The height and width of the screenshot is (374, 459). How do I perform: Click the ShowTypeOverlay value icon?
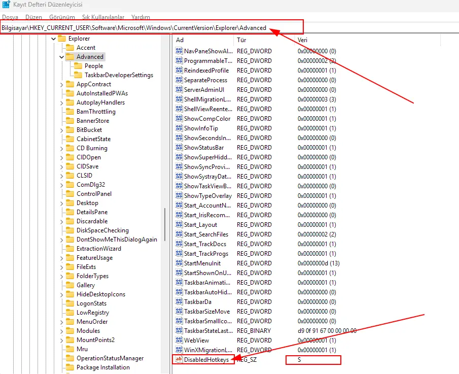[x=179, y=195]
